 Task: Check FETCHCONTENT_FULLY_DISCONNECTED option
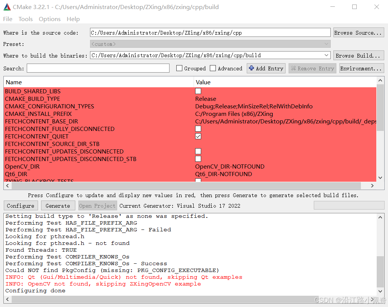[x=198, y=129]
